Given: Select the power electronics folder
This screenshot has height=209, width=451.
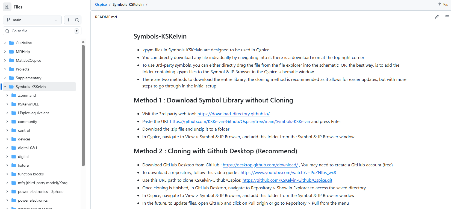Looking at the screenshot, I should [33, 200].
